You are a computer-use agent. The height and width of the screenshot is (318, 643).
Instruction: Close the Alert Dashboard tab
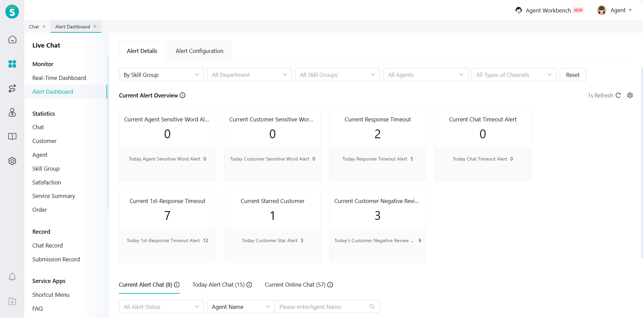pyautogui.click(x=95, y=27)
